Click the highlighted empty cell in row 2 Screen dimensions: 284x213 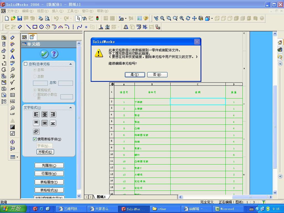coord(198,102)
